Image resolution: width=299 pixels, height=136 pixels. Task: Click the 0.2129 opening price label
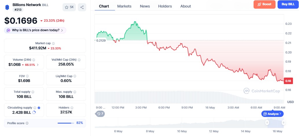tap(101, 40)
